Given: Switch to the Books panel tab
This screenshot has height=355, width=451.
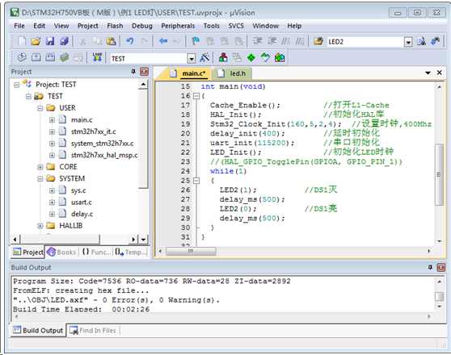Looking at the screenshot, I should click(61, 253).
